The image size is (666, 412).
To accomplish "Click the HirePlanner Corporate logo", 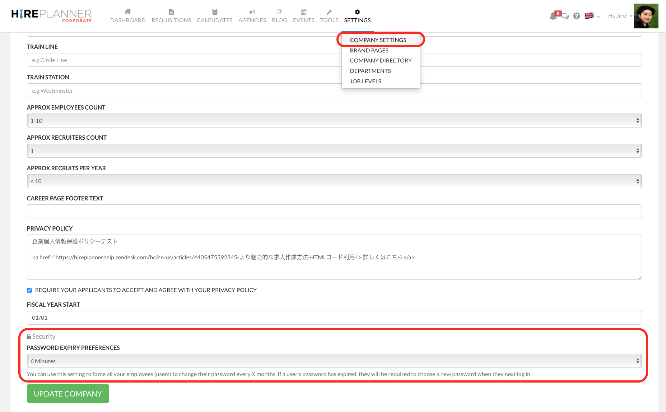I will [x=52, y=16].
